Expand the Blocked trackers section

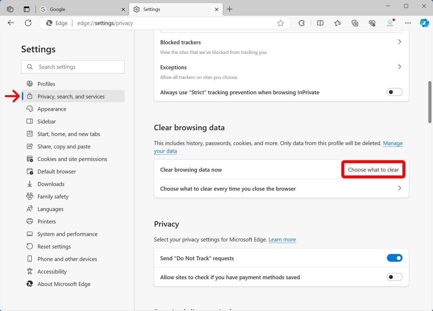(x=399, y=41)
